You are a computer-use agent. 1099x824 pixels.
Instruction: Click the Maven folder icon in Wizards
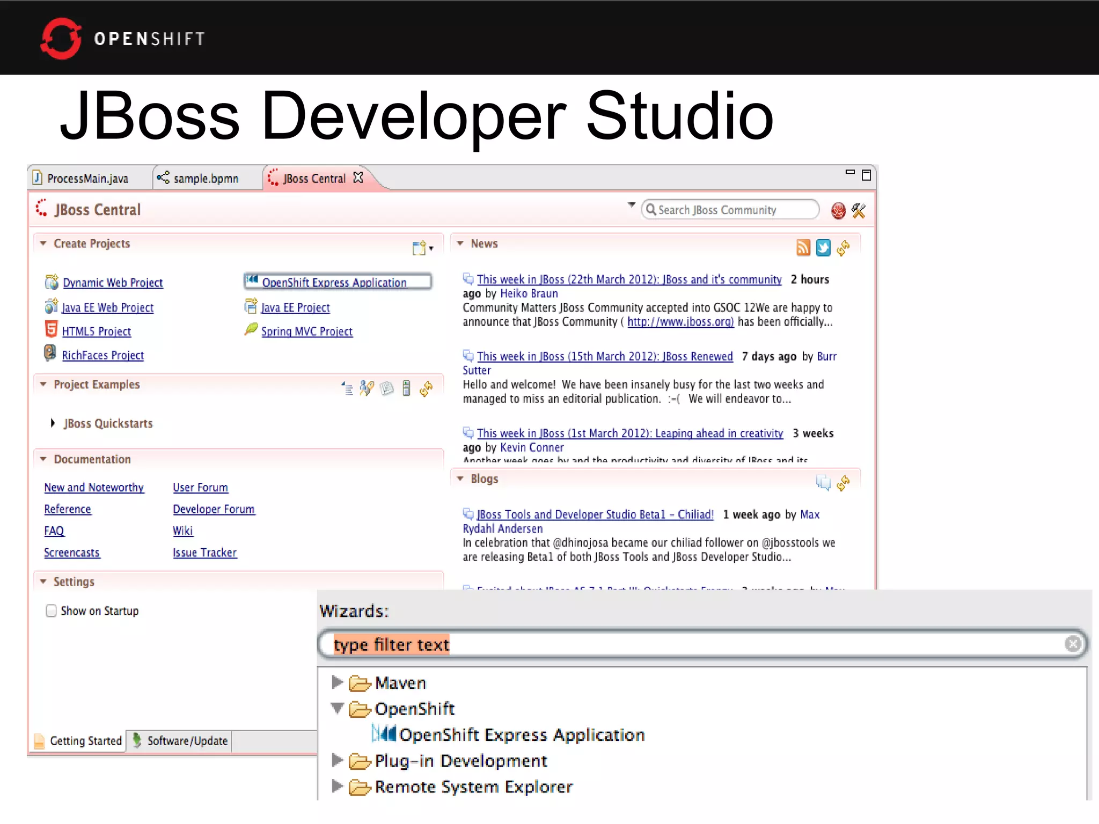[x=360, y=683]
